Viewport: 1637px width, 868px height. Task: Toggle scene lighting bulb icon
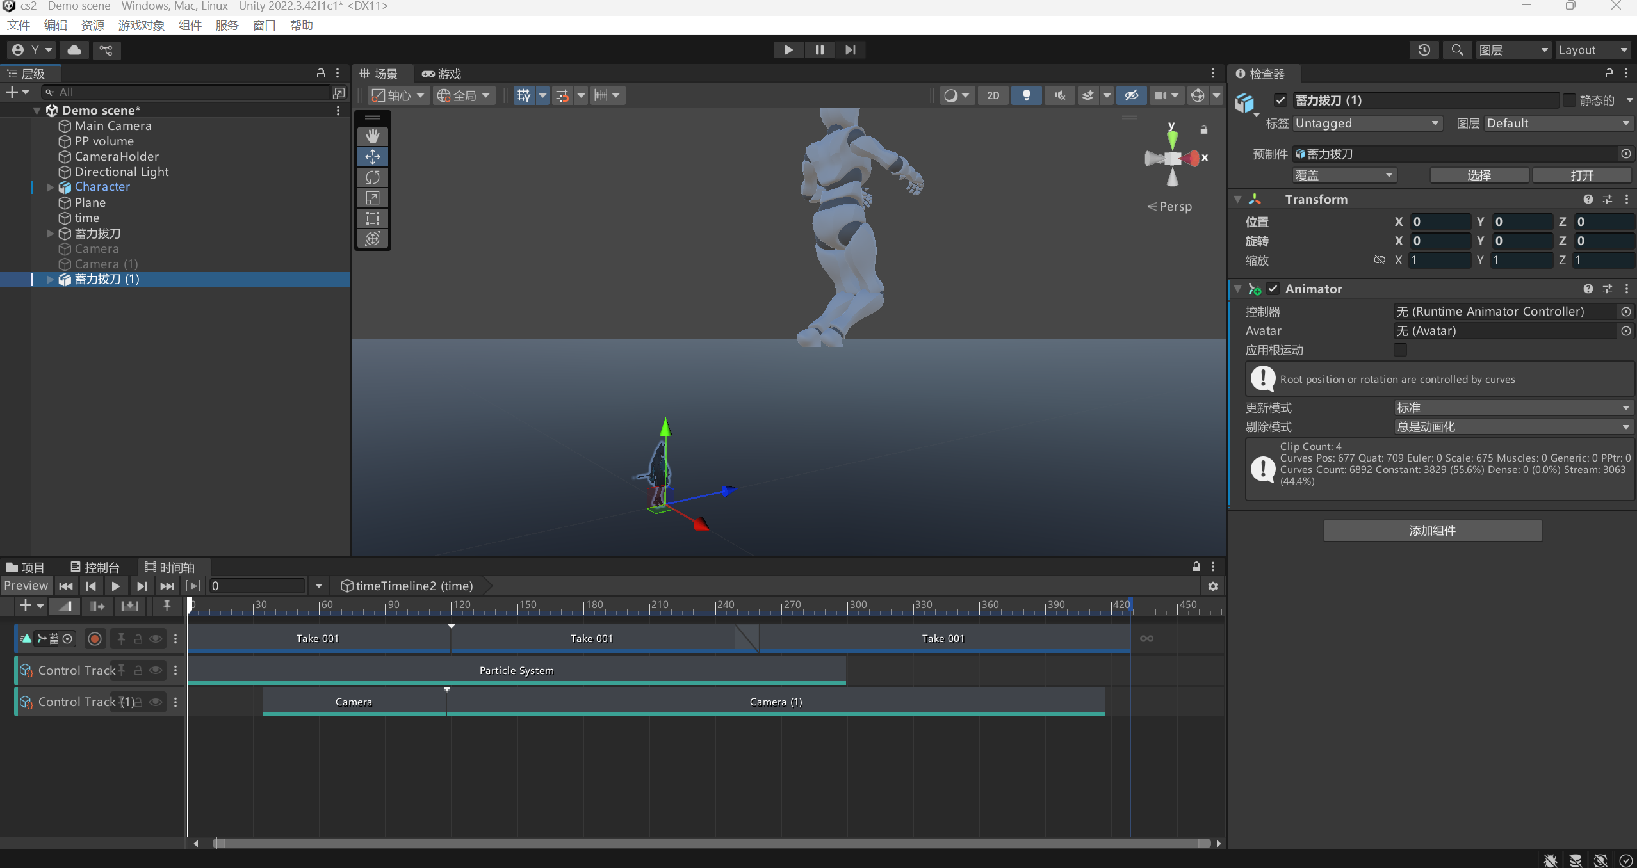[1026, 95]
